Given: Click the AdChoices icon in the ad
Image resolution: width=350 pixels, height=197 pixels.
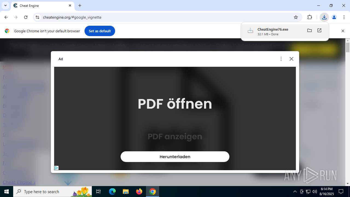Looking at the screenshot, I should click(56, 168).
